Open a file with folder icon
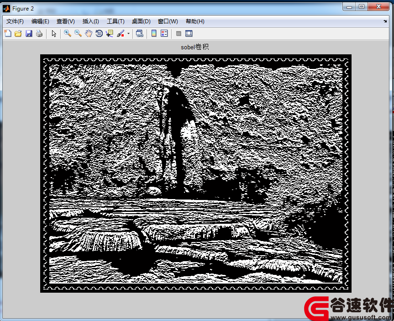 pyautogui.click(x=18, y=33)
